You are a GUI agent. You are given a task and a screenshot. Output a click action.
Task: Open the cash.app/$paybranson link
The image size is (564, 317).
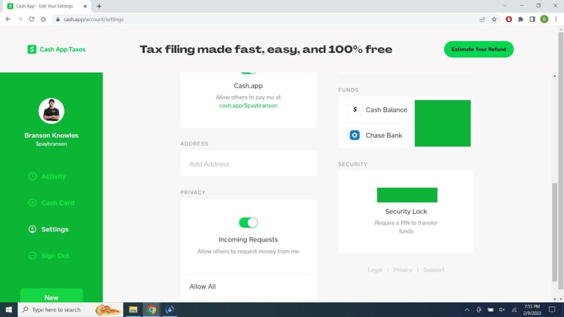(x=248, y=106)
